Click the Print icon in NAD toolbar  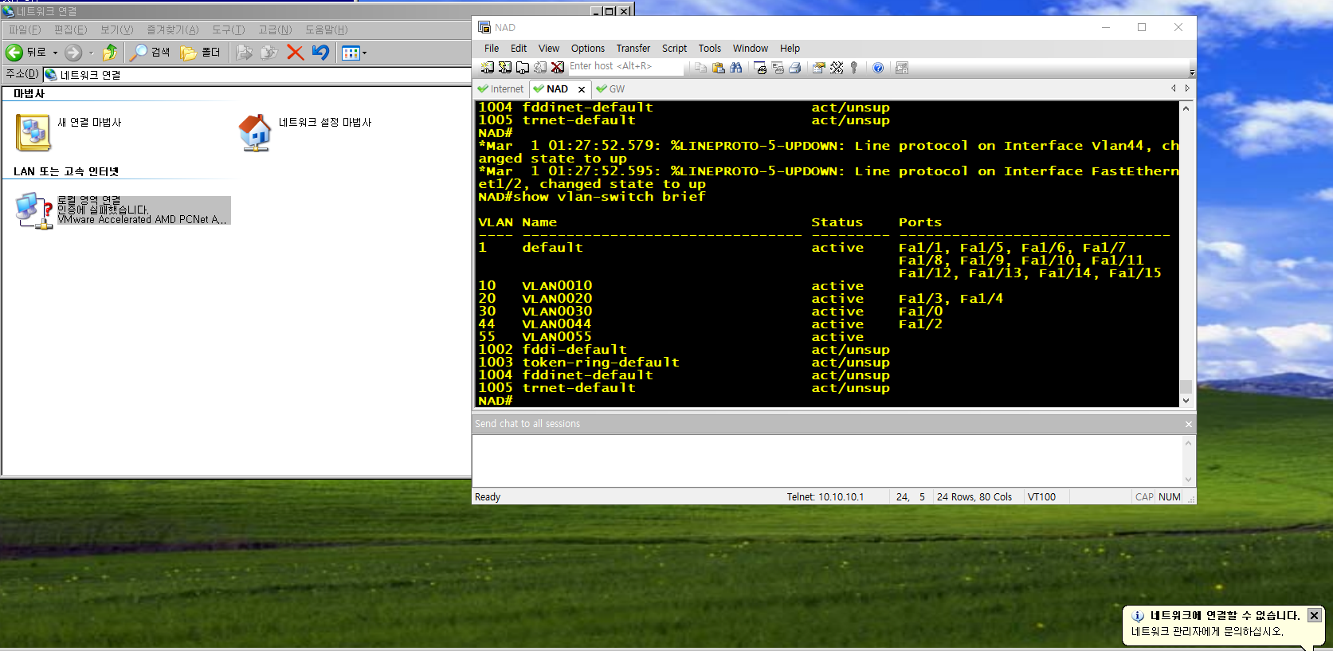[x=794, y=68]
